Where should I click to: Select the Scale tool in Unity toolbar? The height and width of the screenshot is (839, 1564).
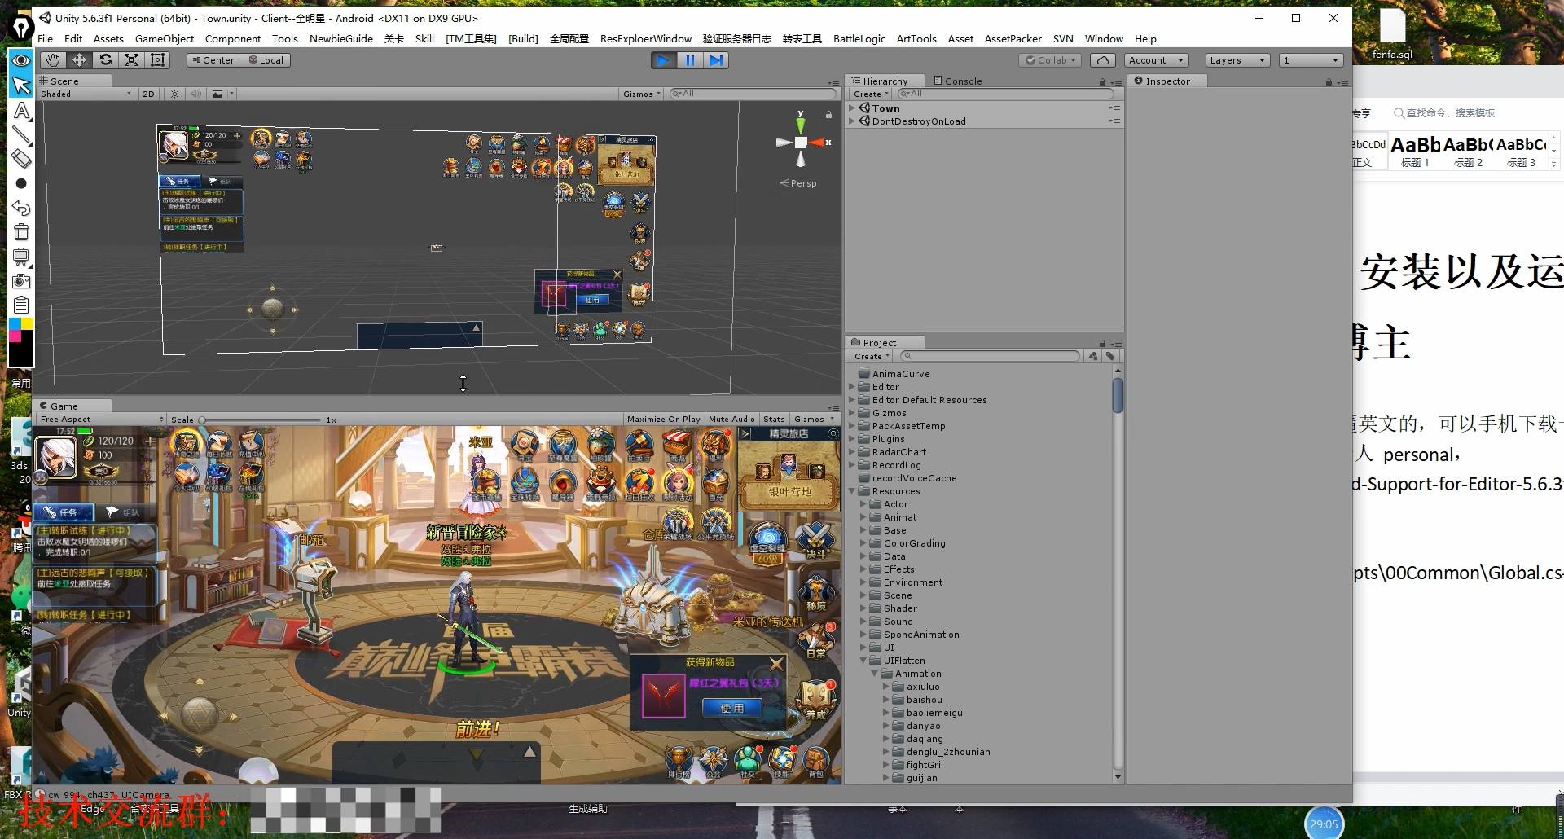(x=131, y=60)
